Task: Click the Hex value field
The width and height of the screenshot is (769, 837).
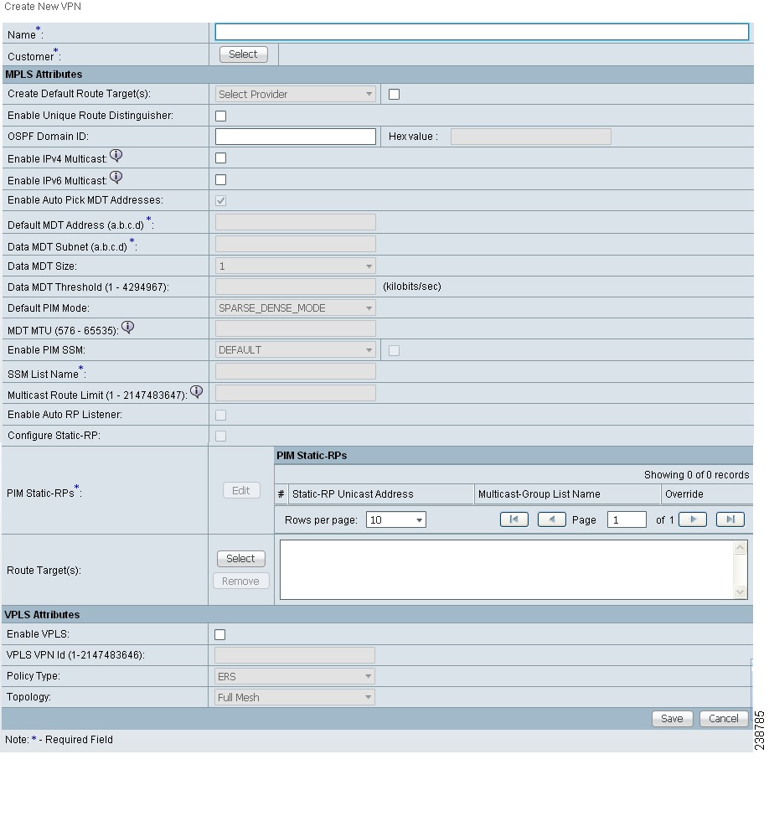Action: 530,137
